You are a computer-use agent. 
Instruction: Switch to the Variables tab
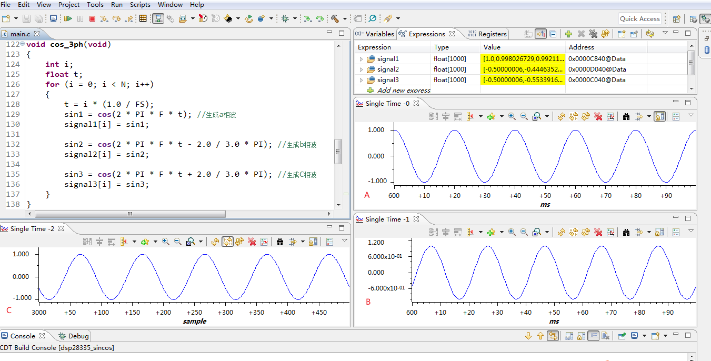375,34
